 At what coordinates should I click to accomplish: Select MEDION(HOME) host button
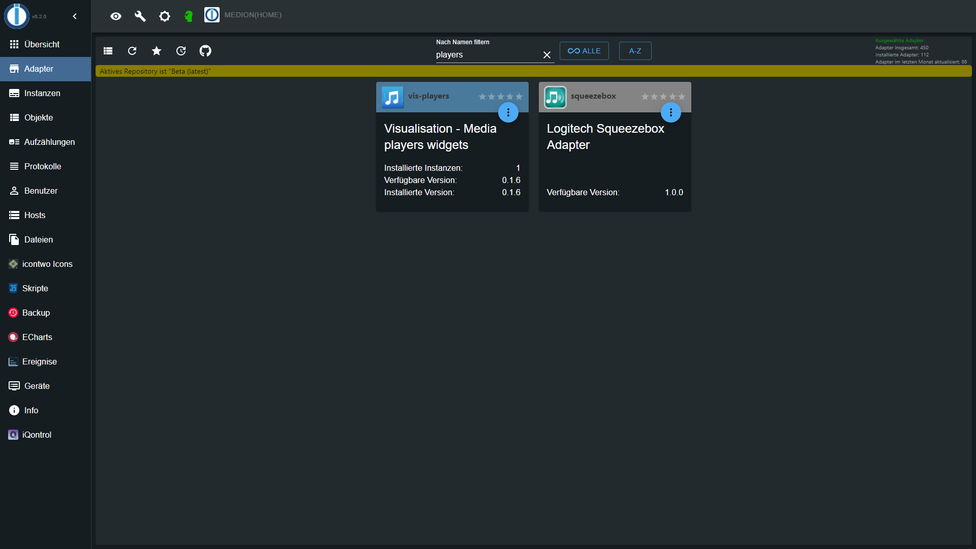tap(243, 15)
